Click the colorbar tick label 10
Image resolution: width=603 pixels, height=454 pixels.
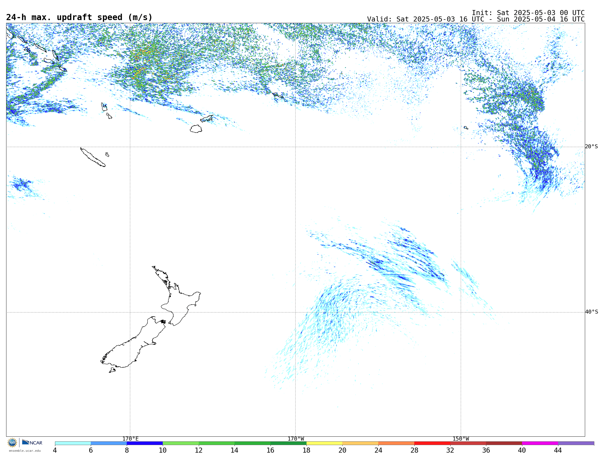(x=163, y=450)
